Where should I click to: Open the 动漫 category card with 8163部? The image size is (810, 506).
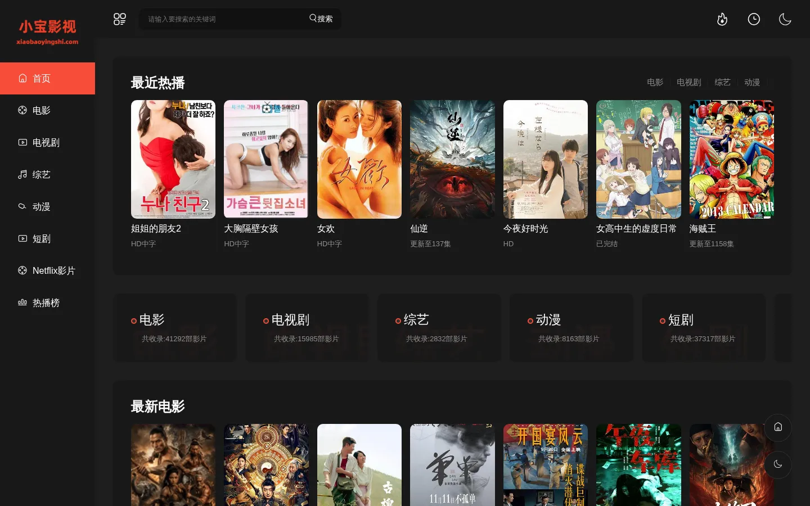tap(571, 328)
